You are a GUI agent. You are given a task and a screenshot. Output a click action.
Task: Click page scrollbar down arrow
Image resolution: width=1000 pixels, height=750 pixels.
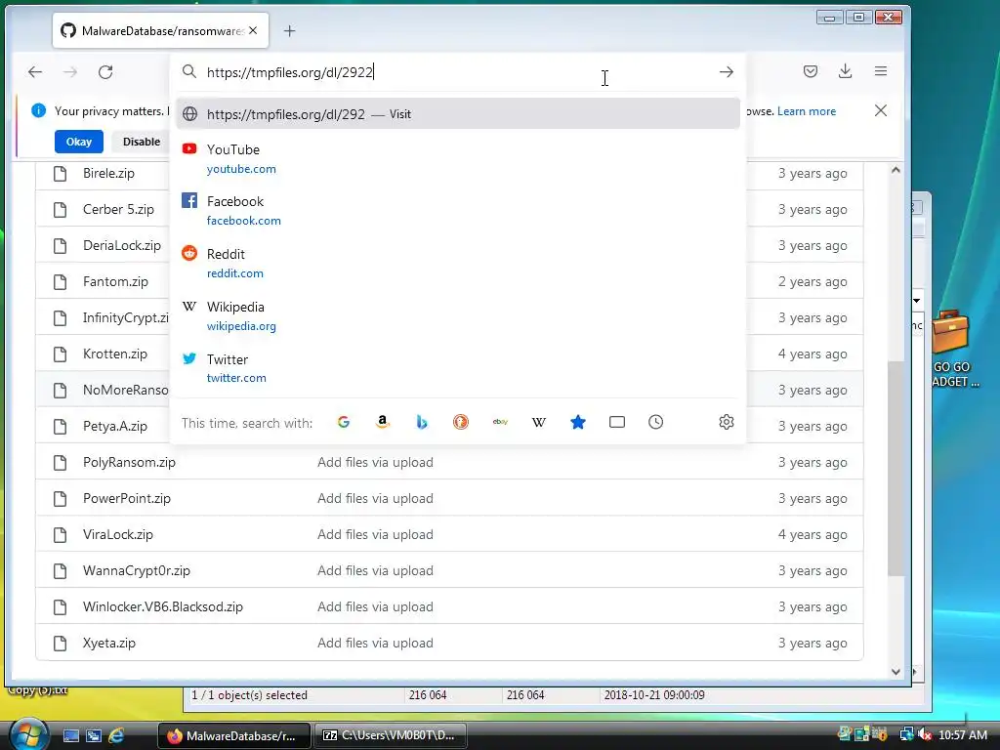(x=896, y=672)
